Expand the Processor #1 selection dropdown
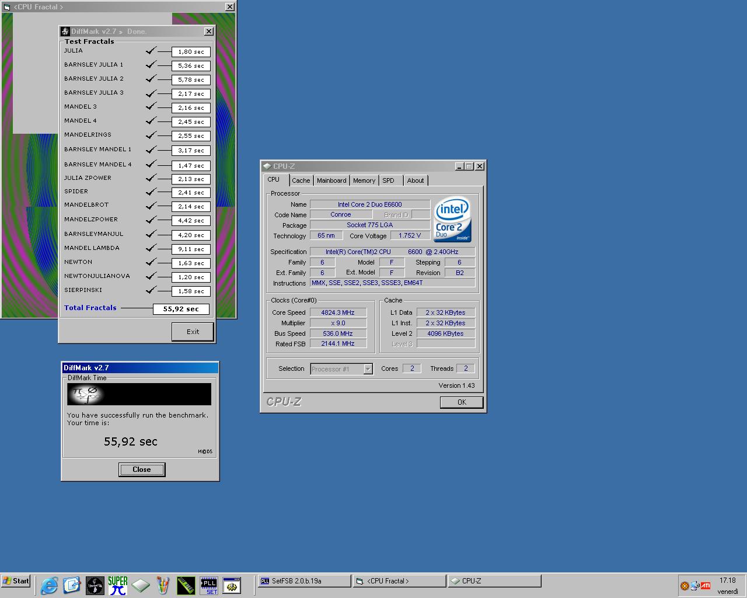This screenshot has height=598, width=747. (368, 369)
